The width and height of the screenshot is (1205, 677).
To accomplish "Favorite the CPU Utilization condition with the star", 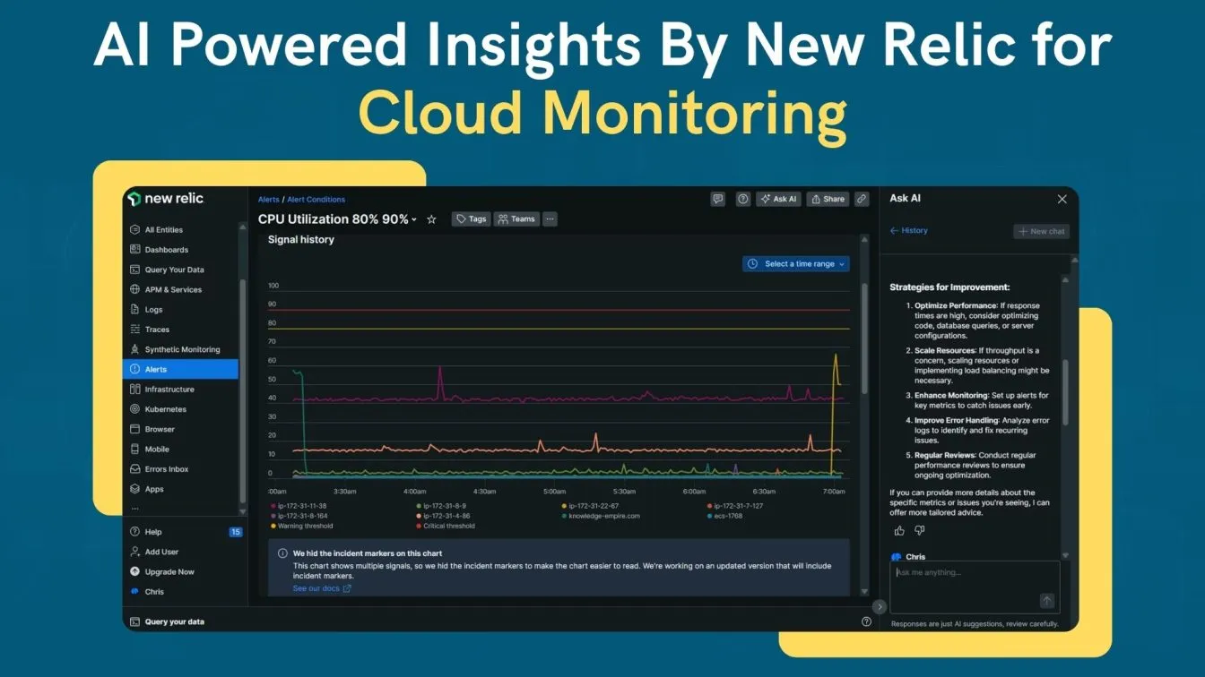I will coord(431,219).
